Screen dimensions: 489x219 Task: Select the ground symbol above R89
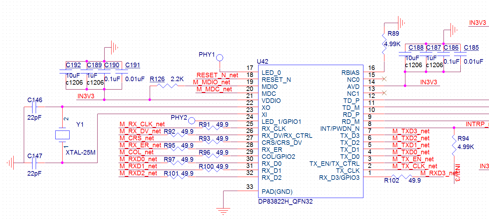tap(401, 23)
